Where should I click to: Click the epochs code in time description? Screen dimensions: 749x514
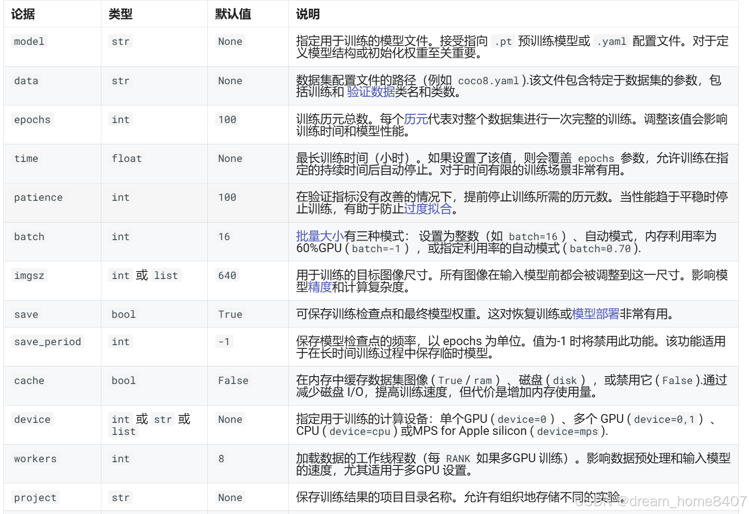click(x=596, y=159)
